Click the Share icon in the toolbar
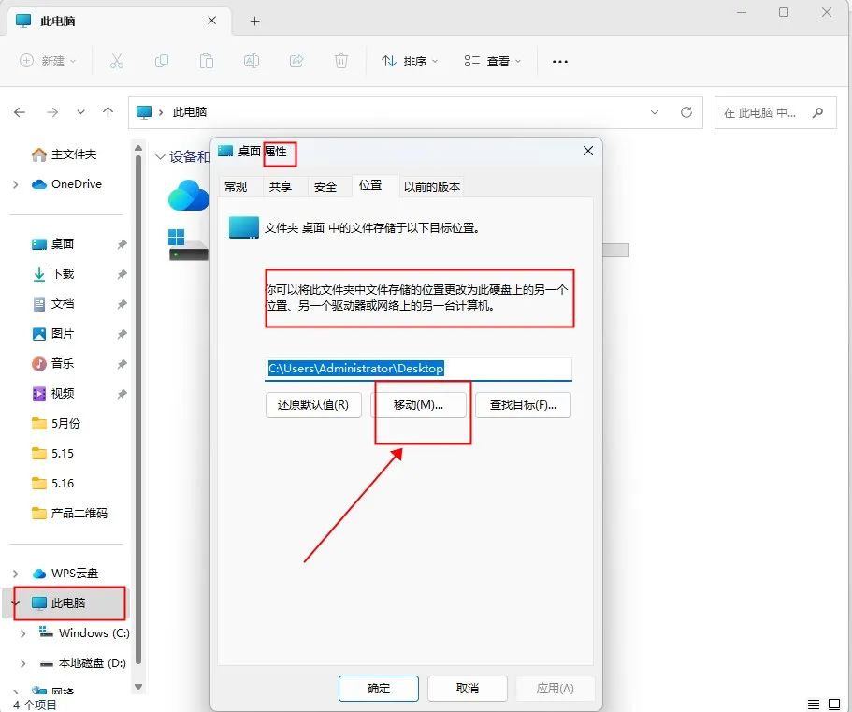 point(296,61)
